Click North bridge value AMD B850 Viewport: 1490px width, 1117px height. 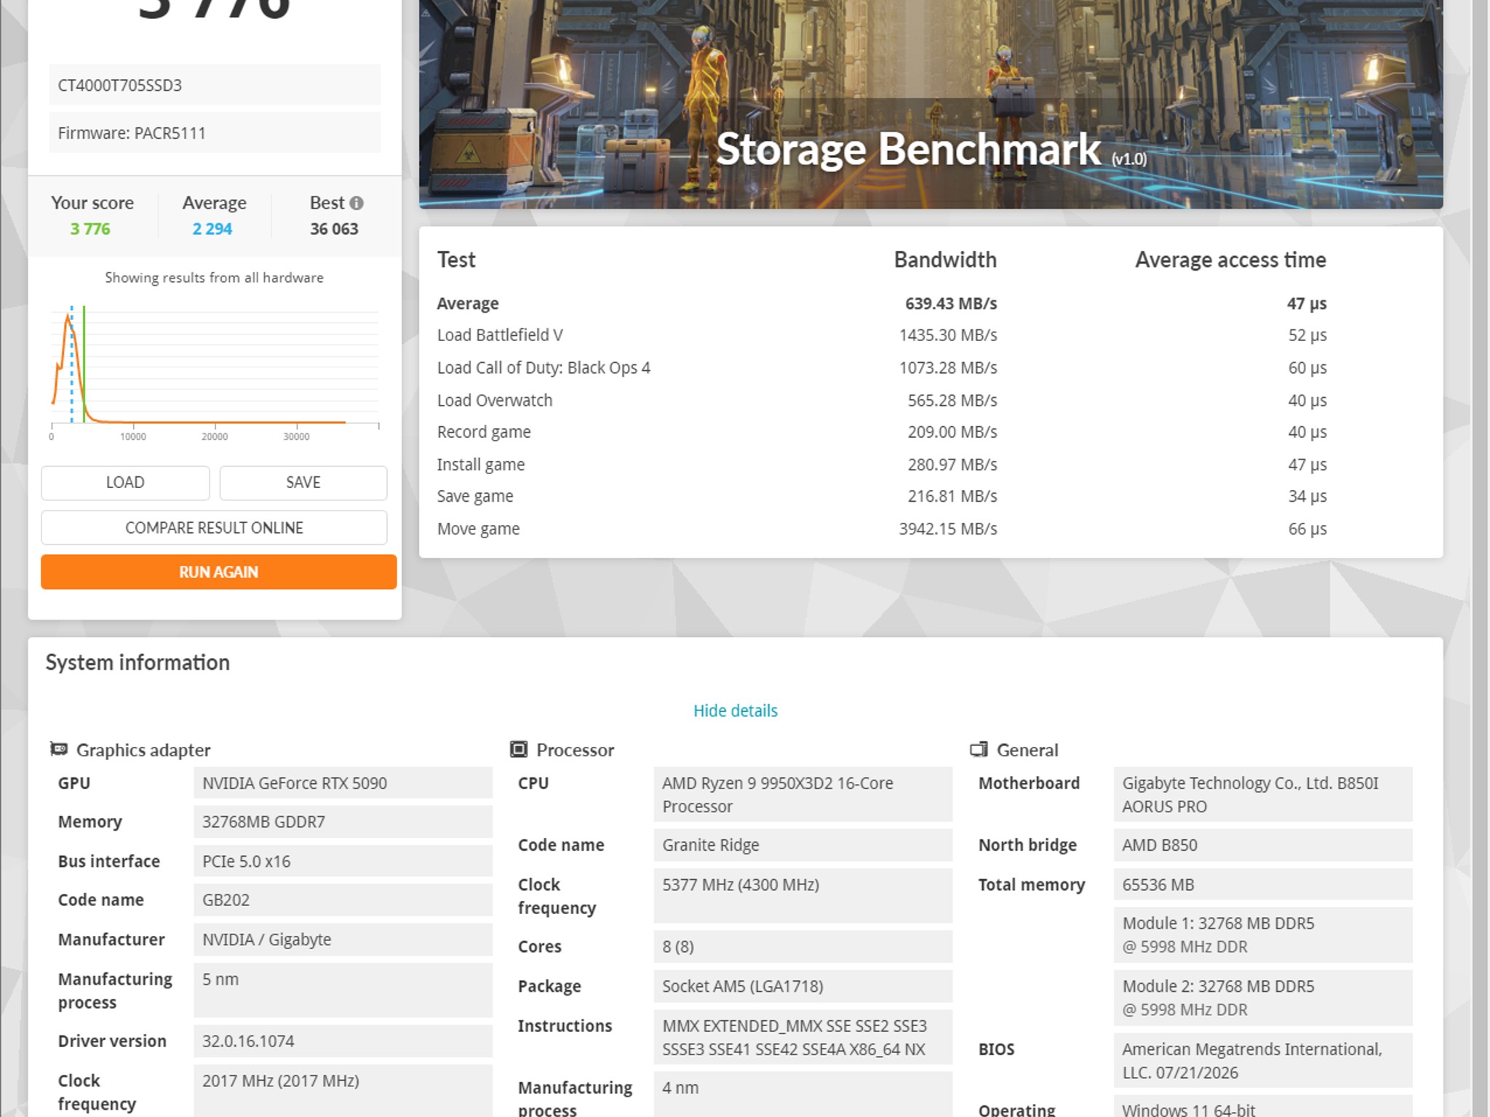coord(1263,845)
